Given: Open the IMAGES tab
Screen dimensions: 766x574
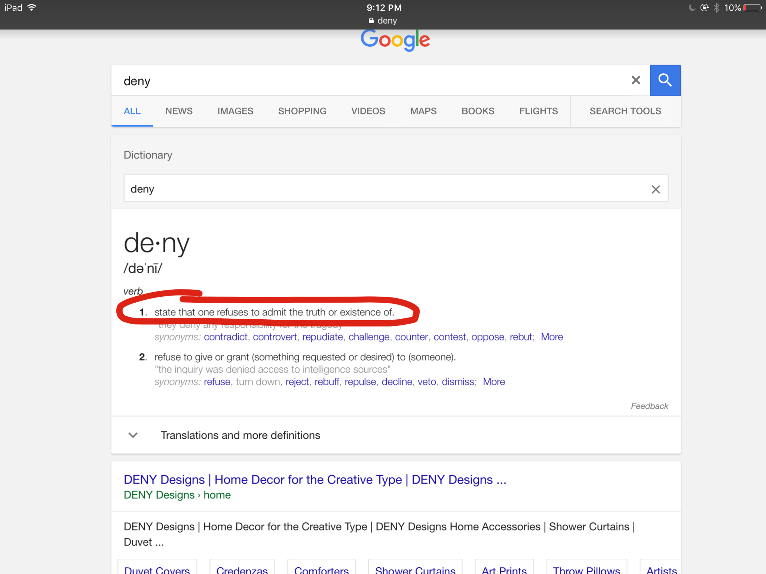Looking at the screenshot, I should coord(235,111).
